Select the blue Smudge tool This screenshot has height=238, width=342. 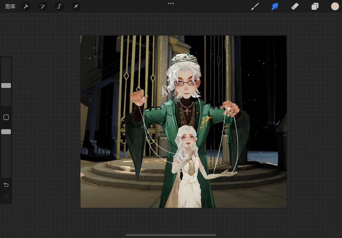pyautogui.click(x=275, y=6)
